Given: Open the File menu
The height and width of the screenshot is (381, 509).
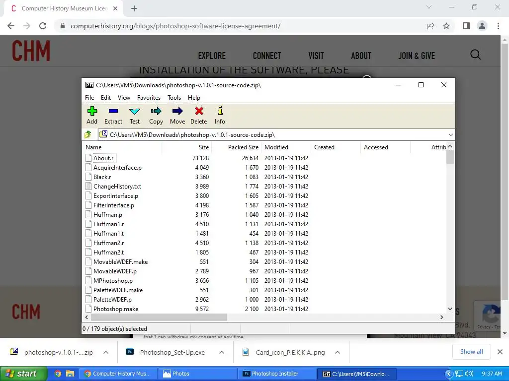Looking at the screenshot, I should tap(89, 98).
